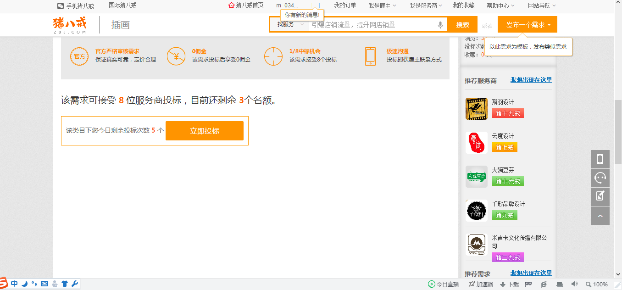
Task: Click 飛羽设计 shop name
Action: 503,102
